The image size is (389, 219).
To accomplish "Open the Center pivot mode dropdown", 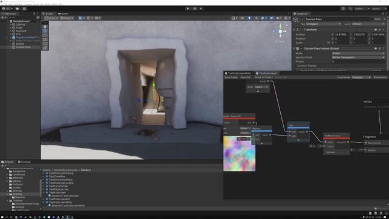I will click(x=51, y=18).
